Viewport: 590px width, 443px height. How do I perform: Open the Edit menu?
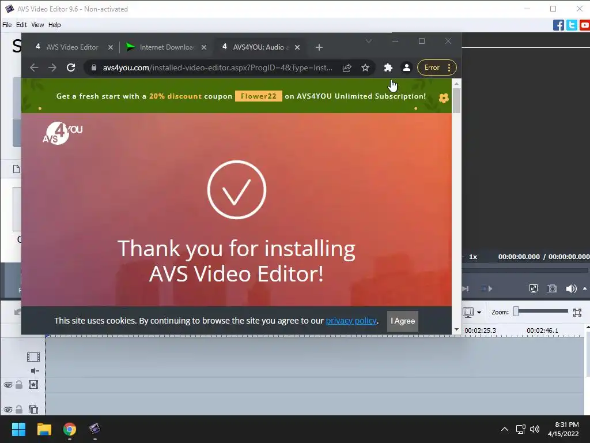(x=21, y=25)
